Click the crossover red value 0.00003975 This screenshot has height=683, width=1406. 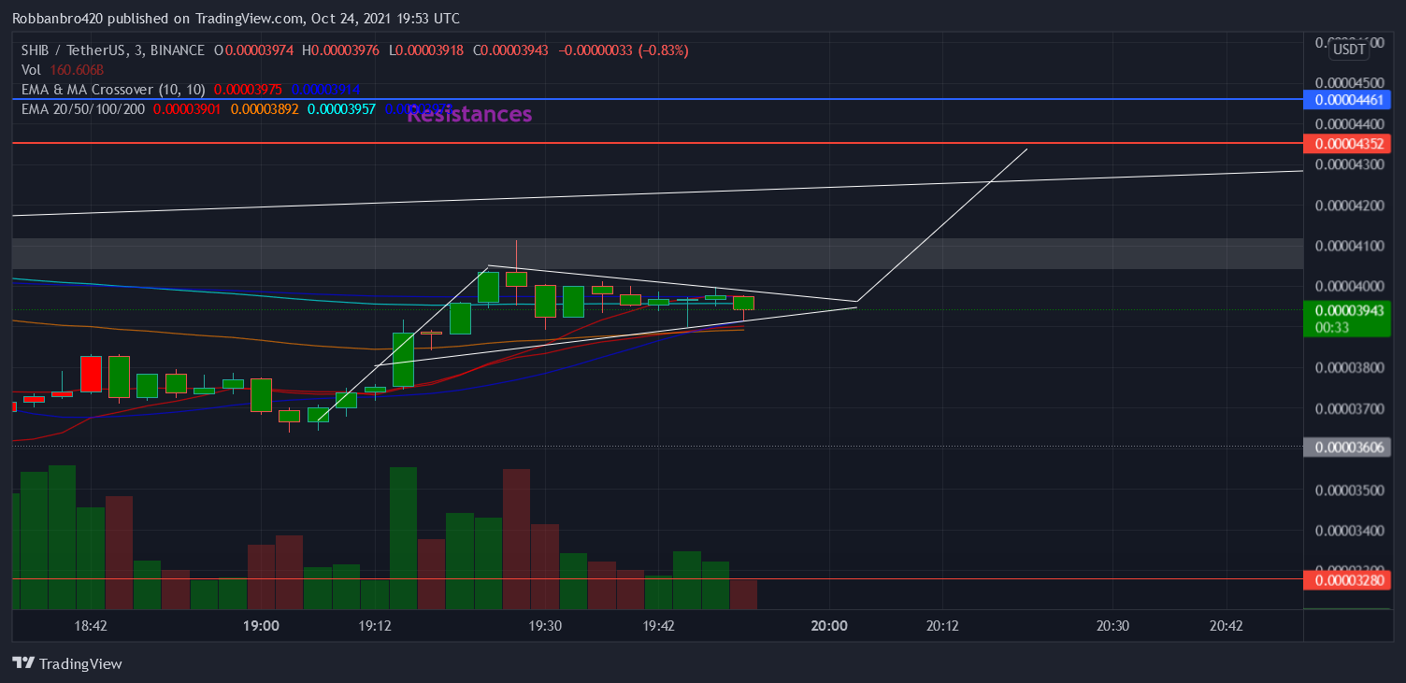tap(249, 90)
